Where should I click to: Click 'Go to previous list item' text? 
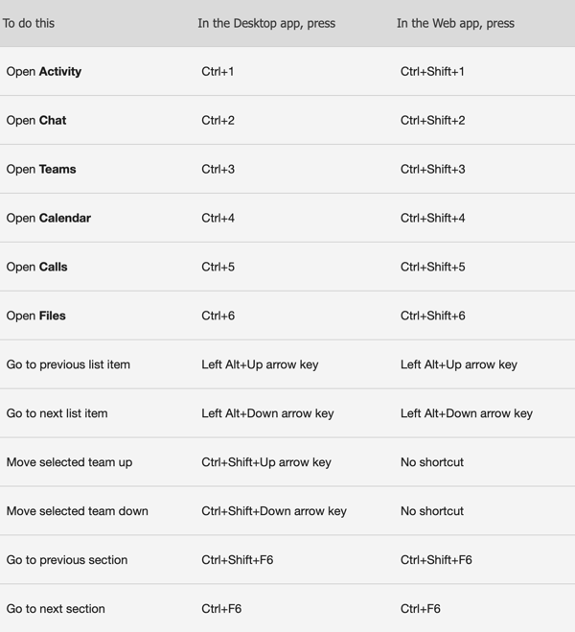pyautogui.click(x=68, y=364)
